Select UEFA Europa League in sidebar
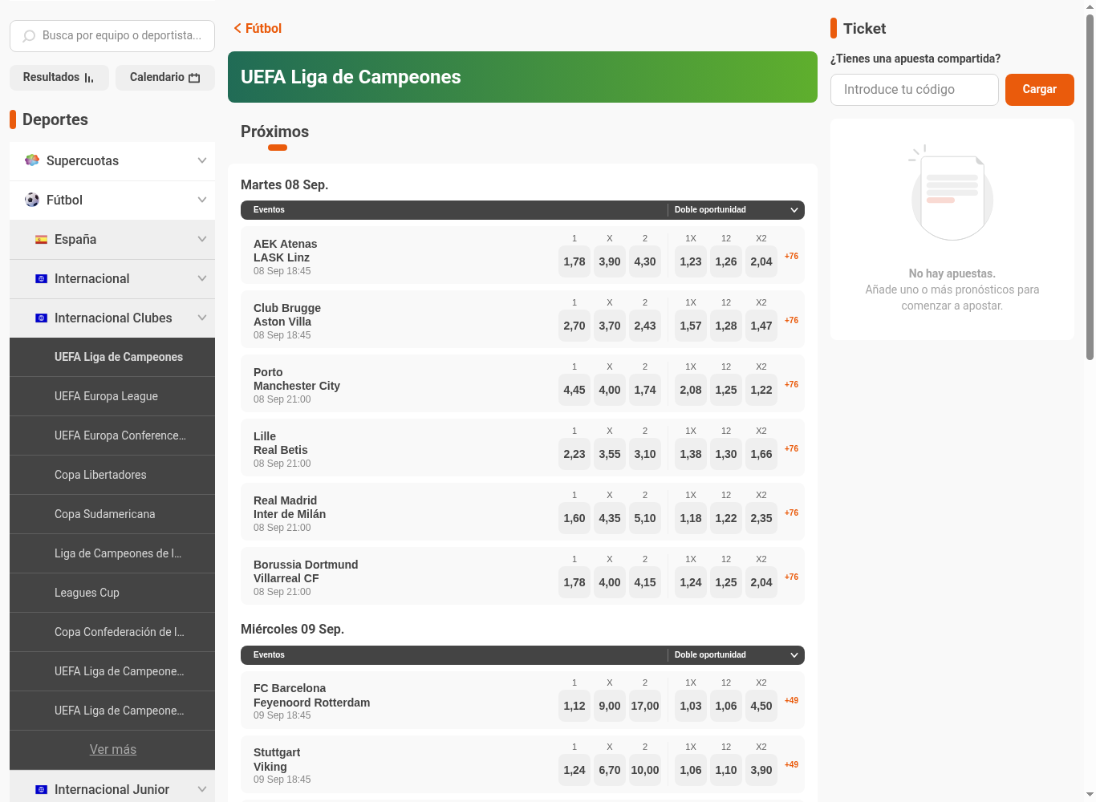1096x802 pixels. [x=112, y=396]
